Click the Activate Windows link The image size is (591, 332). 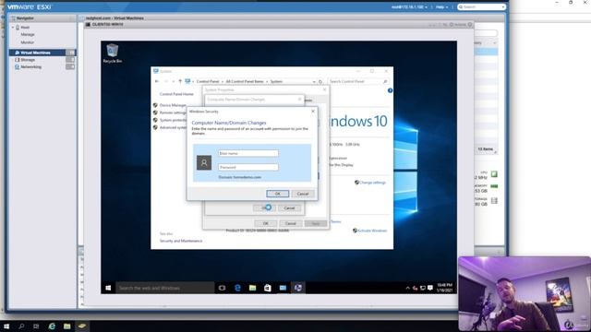tap(372, 231)
